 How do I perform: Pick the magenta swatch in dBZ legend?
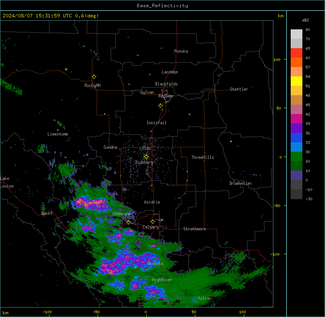[296, 119]
